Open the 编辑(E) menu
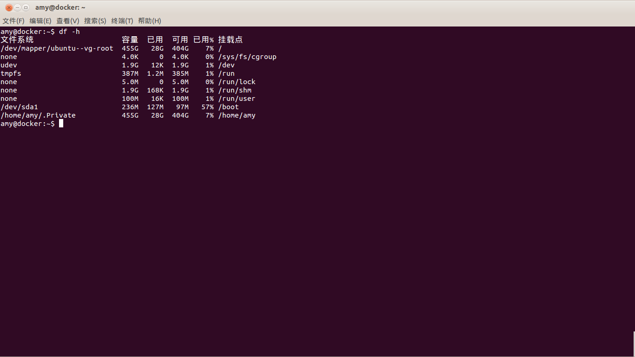635x357 pixels. coord(40,21)
